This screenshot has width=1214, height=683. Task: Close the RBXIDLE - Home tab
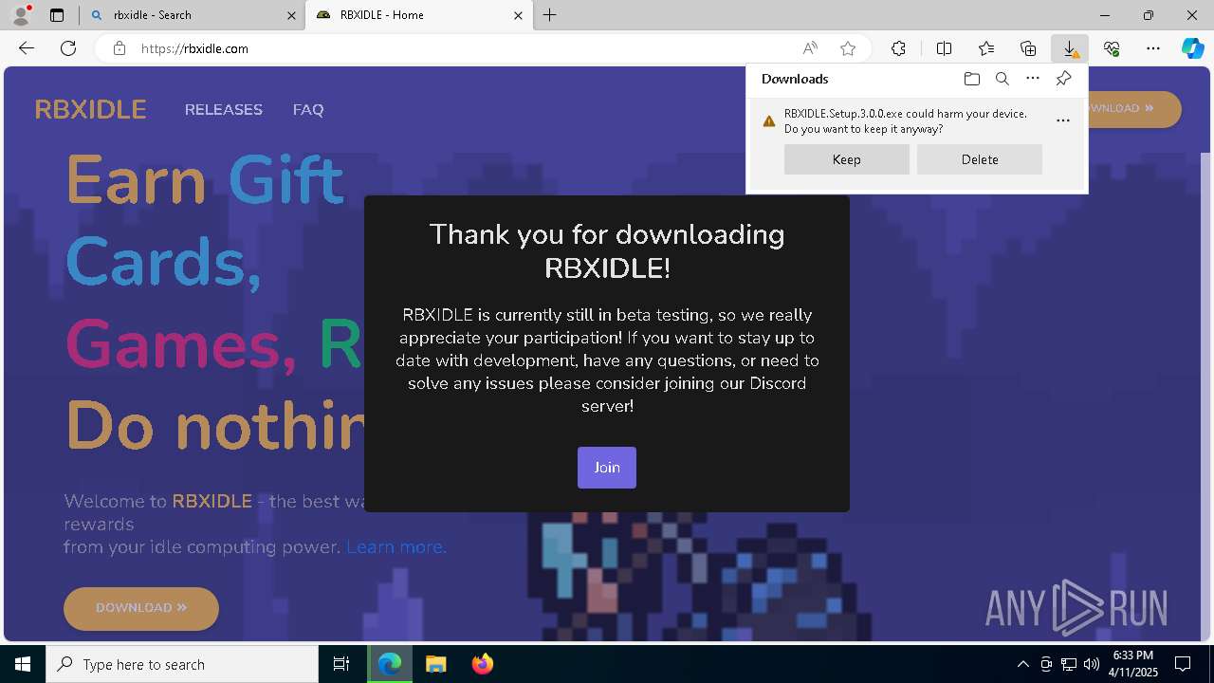pos(518,15)
